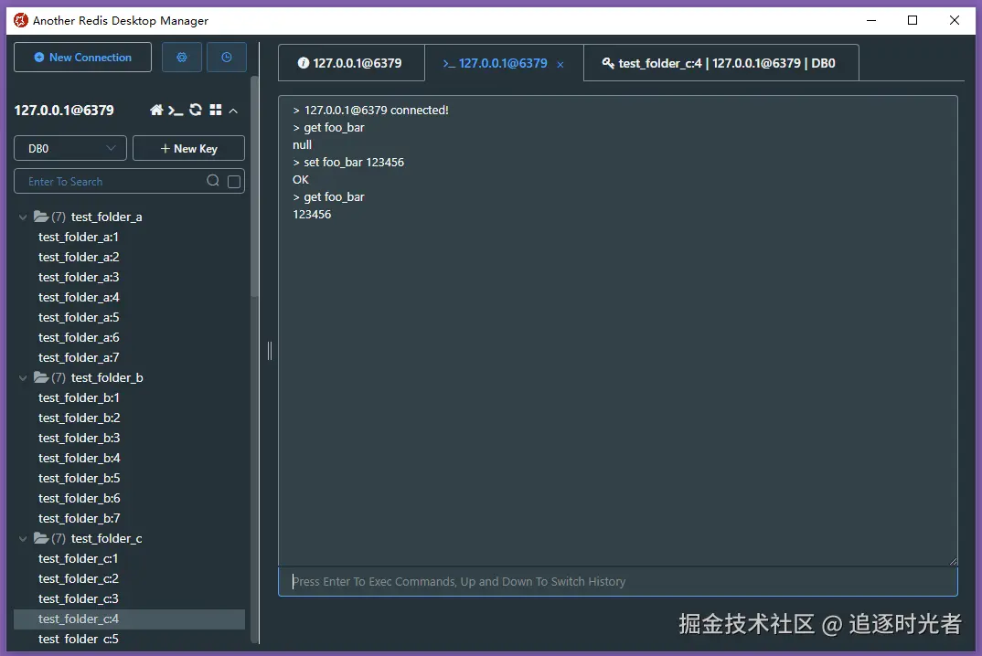982x656 pixels.
Task: Collapse the test_folder_c tree node
Action: click(23, 539)
